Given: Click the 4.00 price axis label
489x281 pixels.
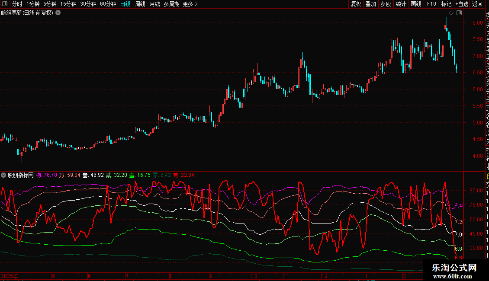Looking at the screenshot, I should point(478,156).
